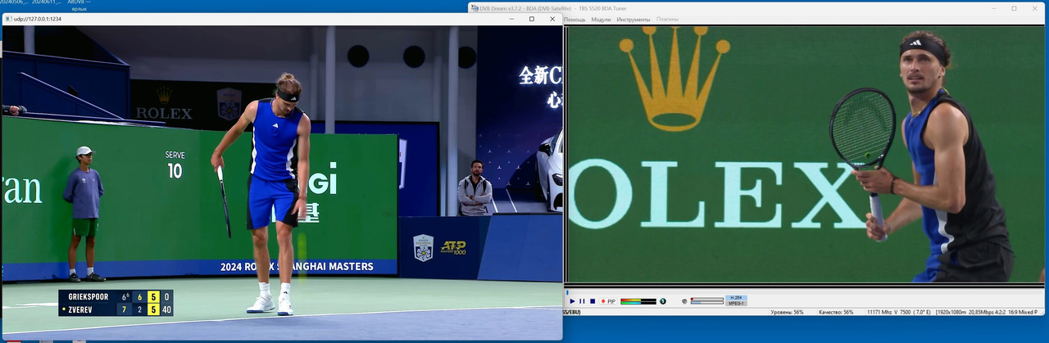Close the DVB Dream window
The image size is (1049, 343).
click(x=1035, y=8)
